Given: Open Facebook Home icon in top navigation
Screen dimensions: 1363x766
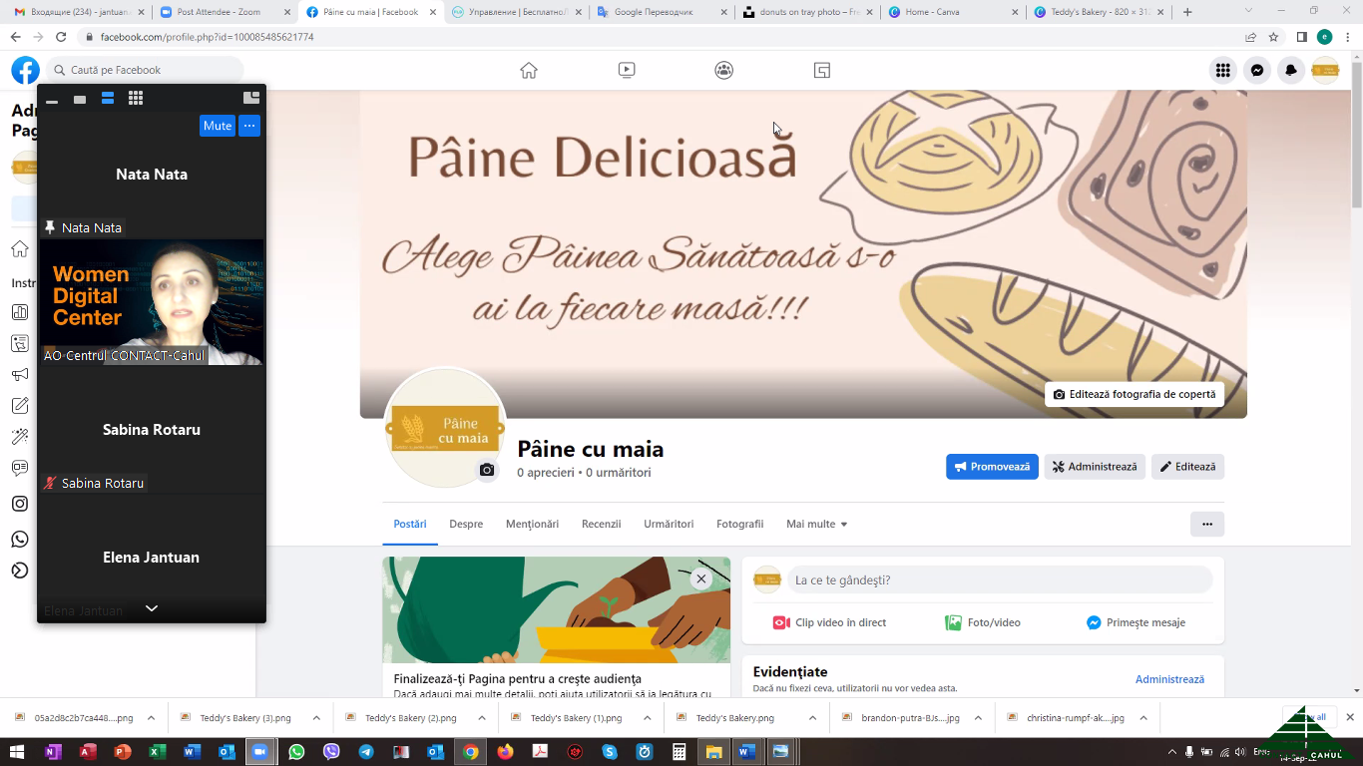Looking at the screenshot, I should [x=529, y=70].
